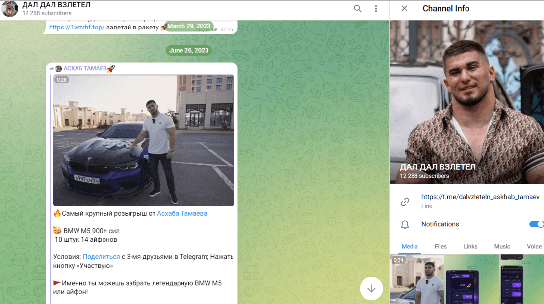The image size is (544, 304).
Task: Open the 0:34 video media thumbnail
Action: (417, 279)
